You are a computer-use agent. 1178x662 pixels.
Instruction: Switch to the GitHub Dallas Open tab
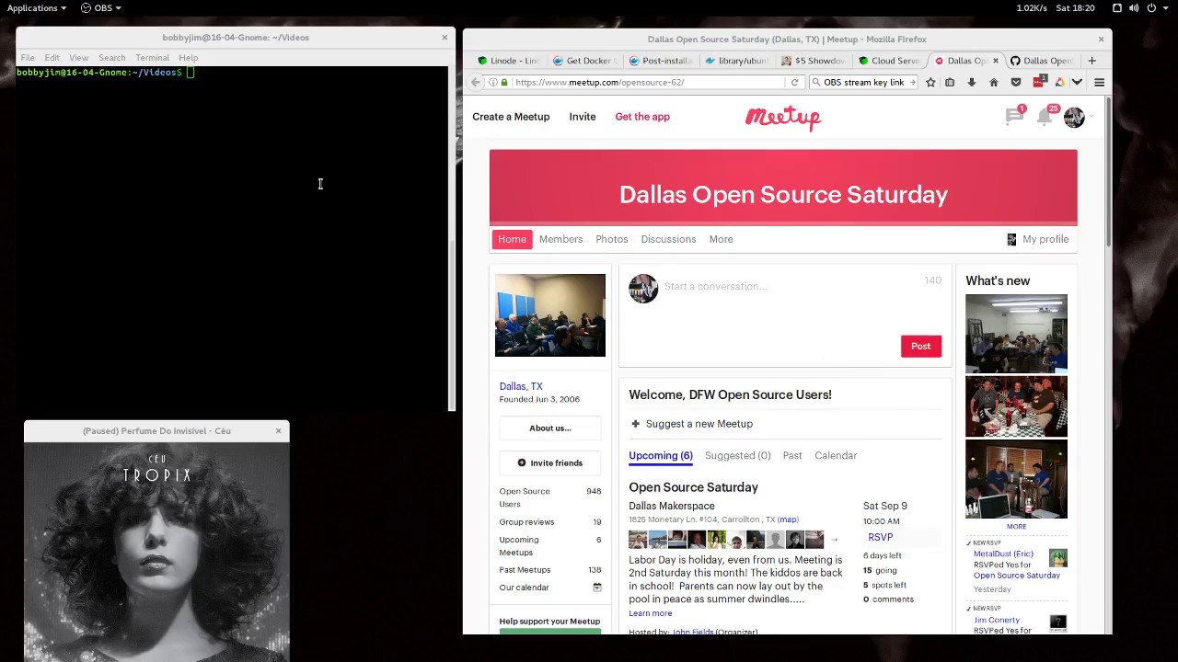coord(1042,61)
